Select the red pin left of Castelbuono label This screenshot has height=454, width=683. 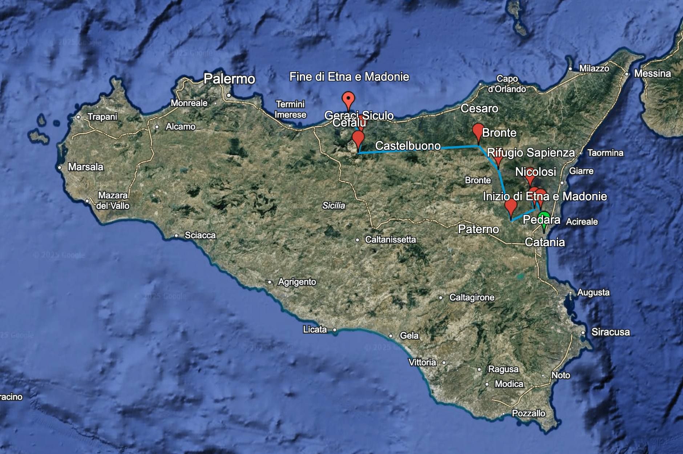[358, 138]
